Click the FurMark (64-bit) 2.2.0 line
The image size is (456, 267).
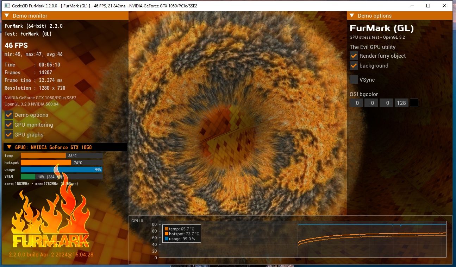pos(34,26)
